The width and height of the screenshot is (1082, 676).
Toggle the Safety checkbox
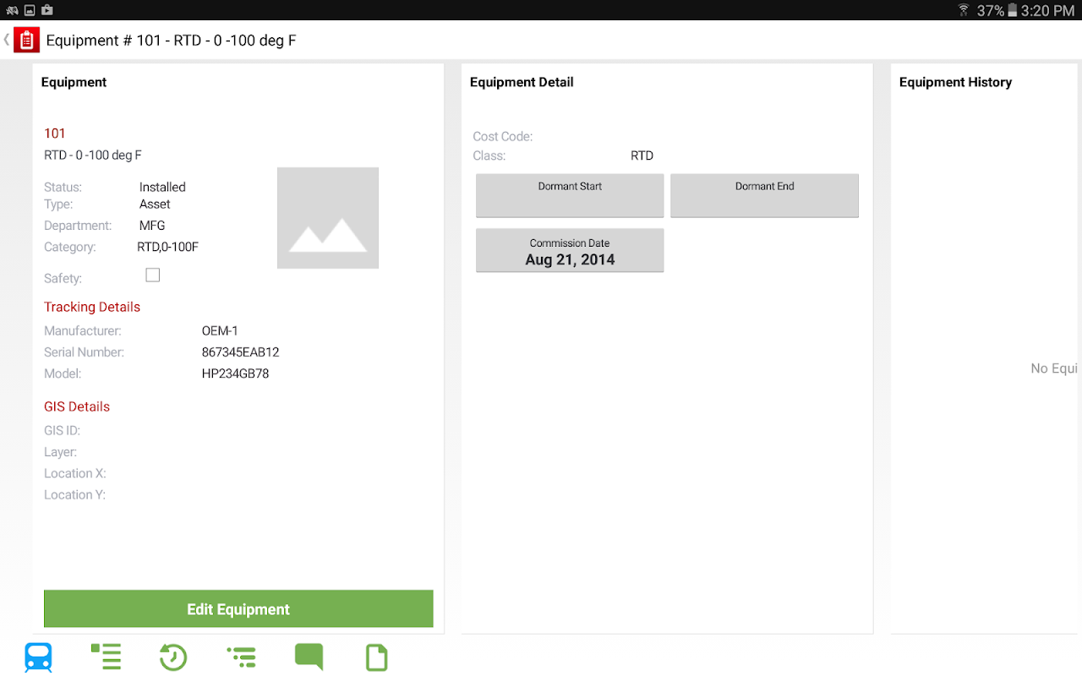click(153, 275)
